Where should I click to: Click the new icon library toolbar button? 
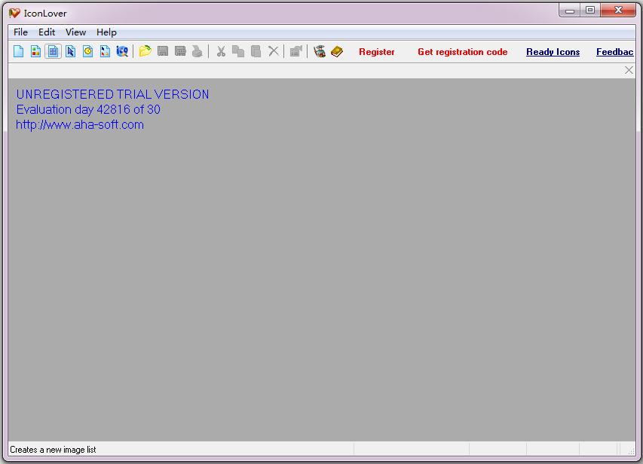tap(35, 51)
